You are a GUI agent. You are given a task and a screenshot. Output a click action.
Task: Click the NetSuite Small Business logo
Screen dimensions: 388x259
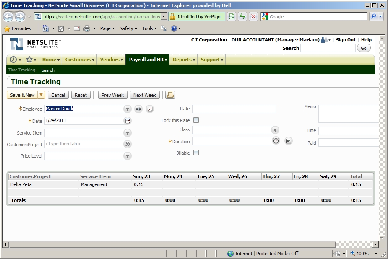[x=36, y=44]
